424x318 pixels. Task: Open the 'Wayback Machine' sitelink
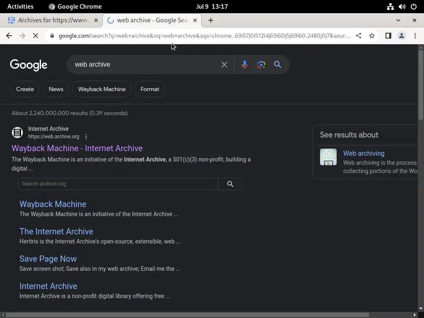(x=53, y=204)
